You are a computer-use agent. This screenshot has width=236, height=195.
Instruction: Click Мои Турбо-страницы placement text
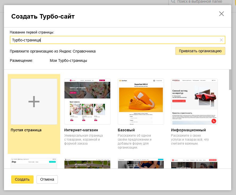[68, 60]
